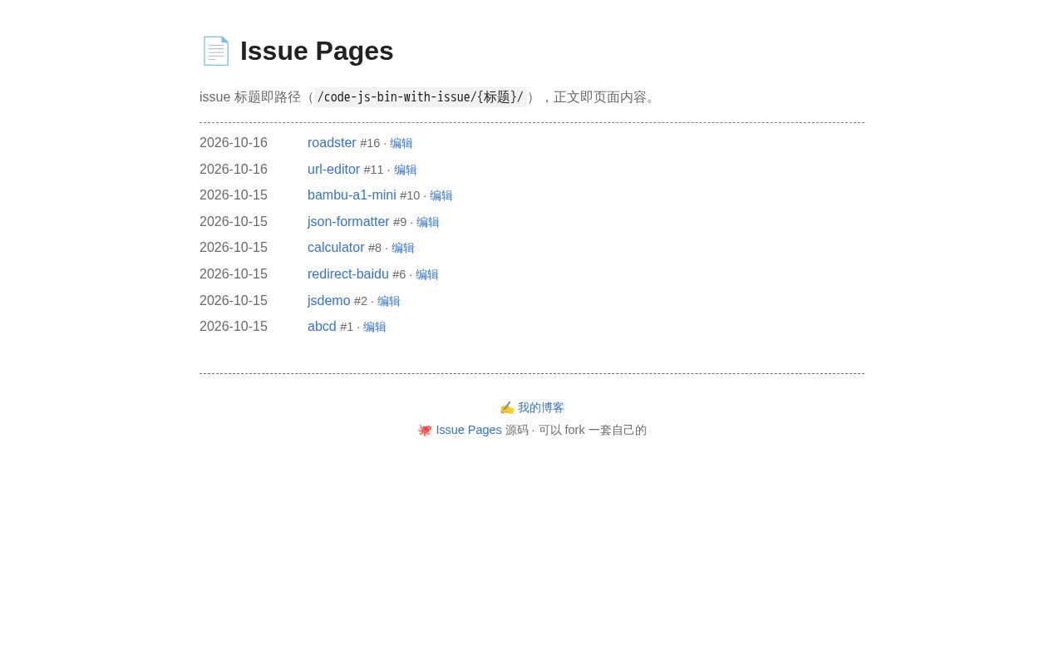
Task: Open the abcd page link
Action: (x=322, y=327)
